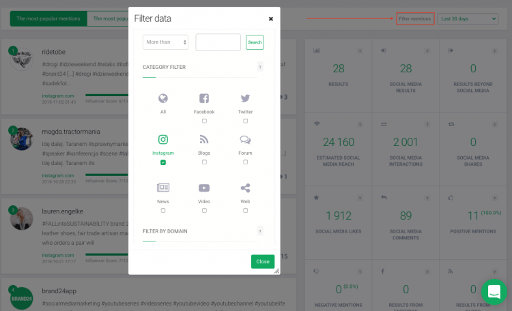The width and height of the screenshot is (512, 311).
Task: Click the Filter mentions link
Action: 415,18
